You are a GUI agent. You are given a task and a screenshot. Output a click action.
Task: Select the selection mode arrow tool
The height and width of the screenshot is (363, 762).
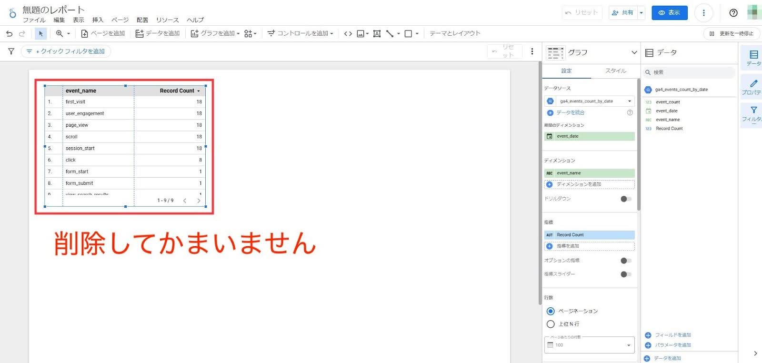pyautogui.click(x=40, y=33)
